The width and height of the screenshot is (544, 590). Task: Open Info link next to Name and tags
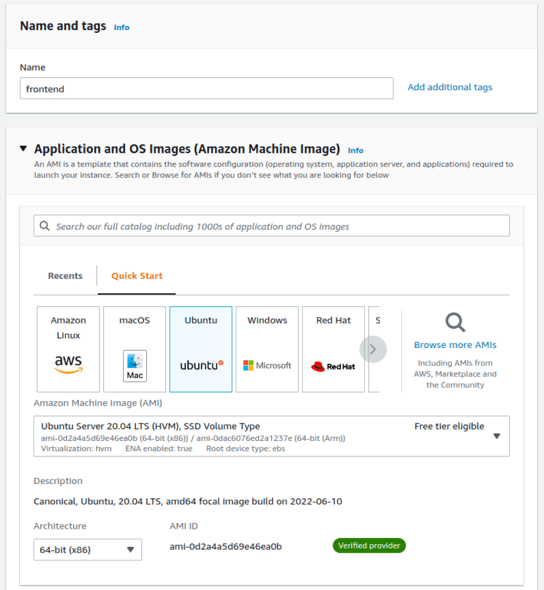tap(121, 27)
